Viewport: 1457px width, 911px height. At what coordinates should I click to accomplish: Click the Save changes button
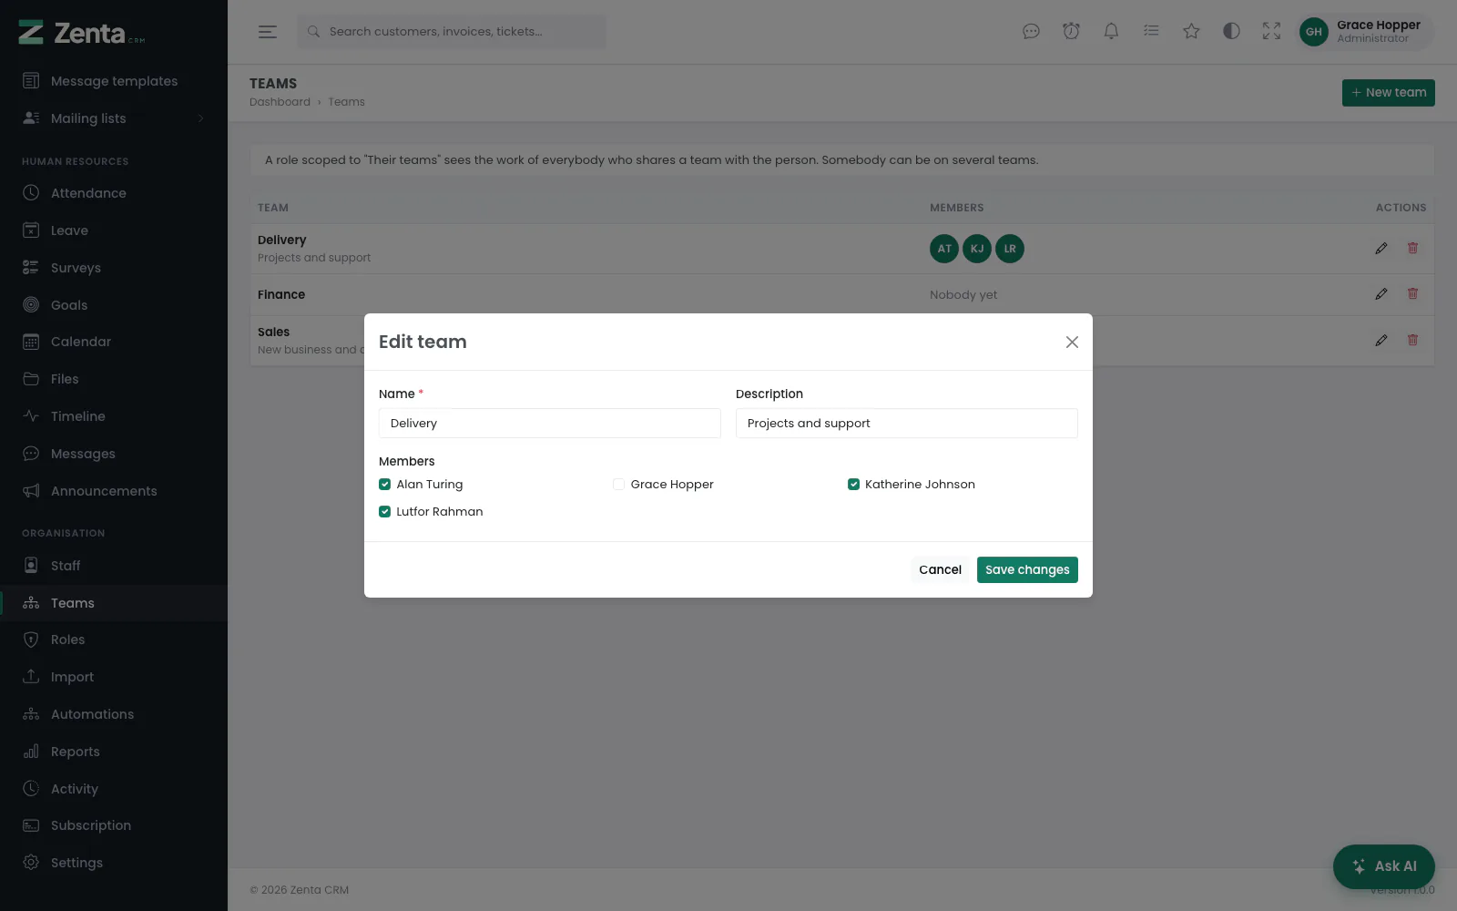pos(1027,569)
